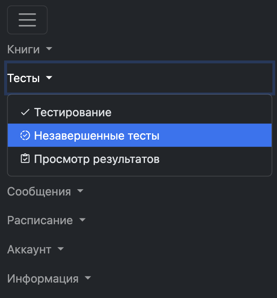Open the Расписание section link

40,220
